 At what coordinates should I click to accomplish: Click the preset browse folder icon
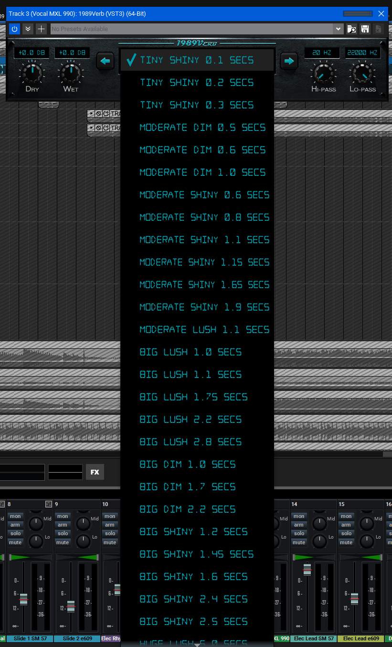pos(351,29)
